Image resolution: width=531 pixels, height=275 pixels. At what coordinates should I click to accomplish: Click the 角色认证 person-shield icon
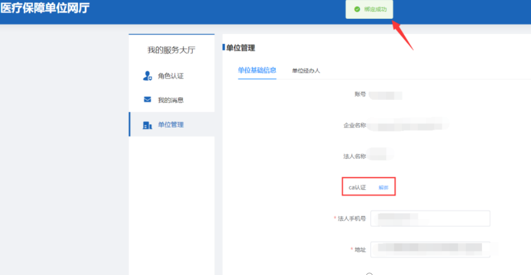[x=147, y=76]
